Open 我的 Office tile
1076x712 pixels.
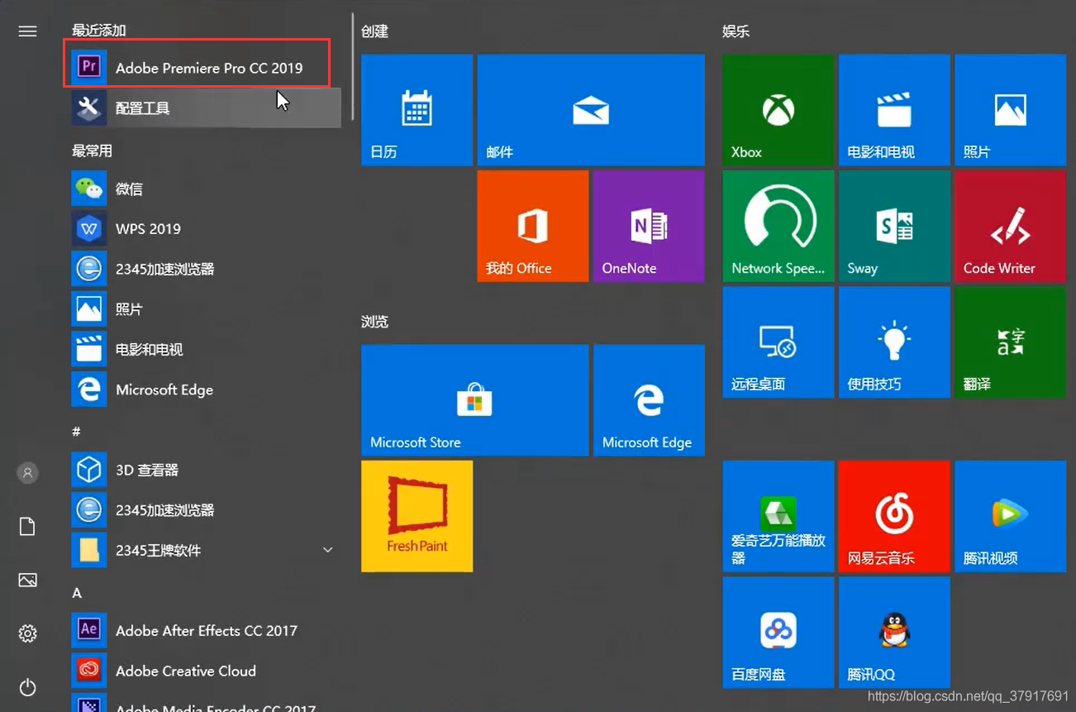click(533, 226)
